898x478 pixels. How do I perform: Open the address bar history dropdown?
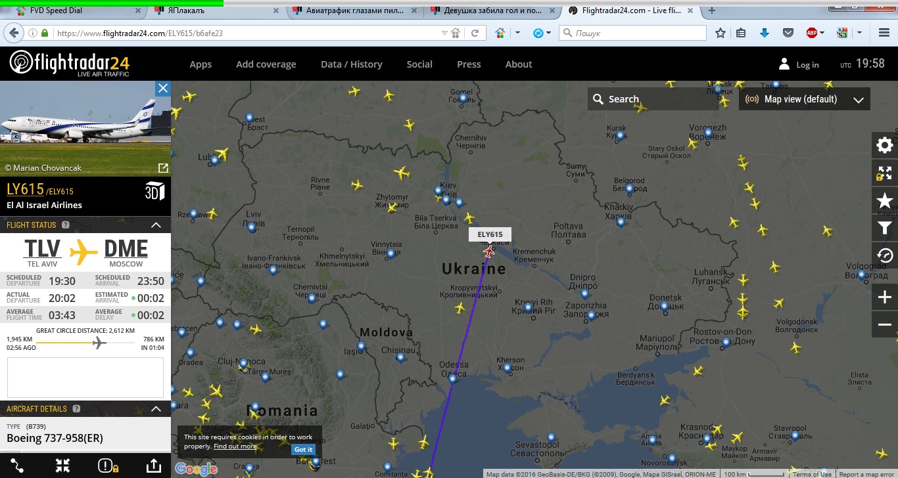coord(444,33)
